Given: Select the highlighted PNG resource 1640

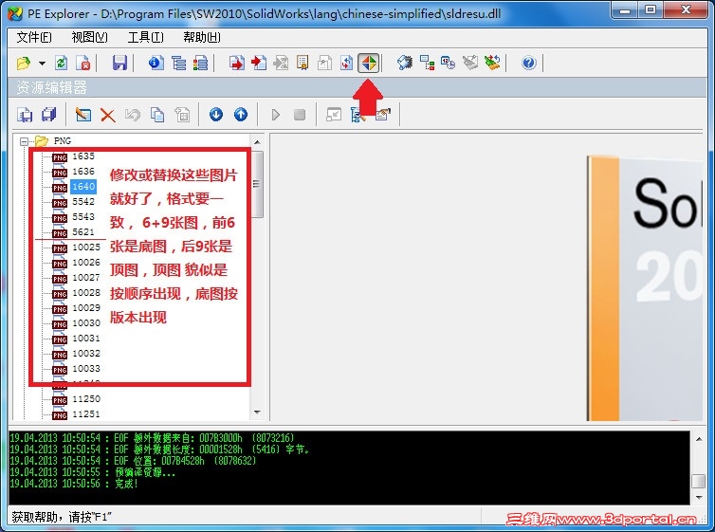Looking at the screenshot, I should point(83,187).
